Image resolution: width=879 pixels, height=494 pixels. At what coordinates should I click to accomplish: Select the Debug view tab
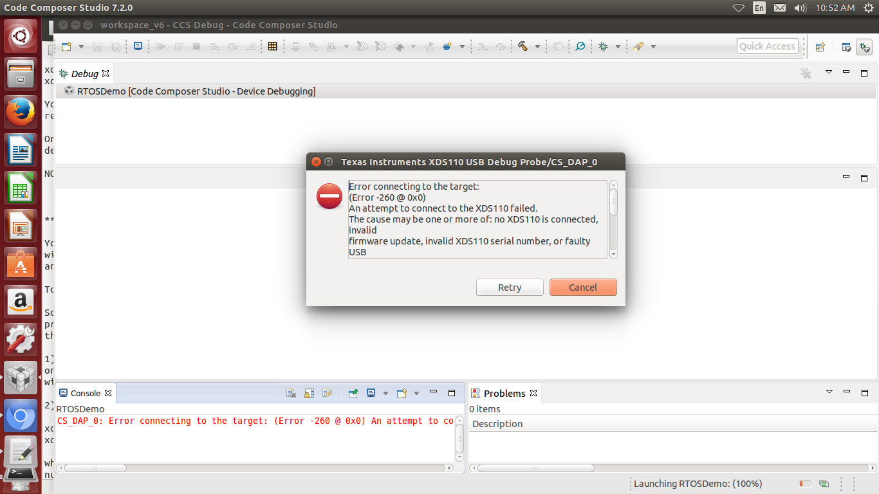[84, 73]
